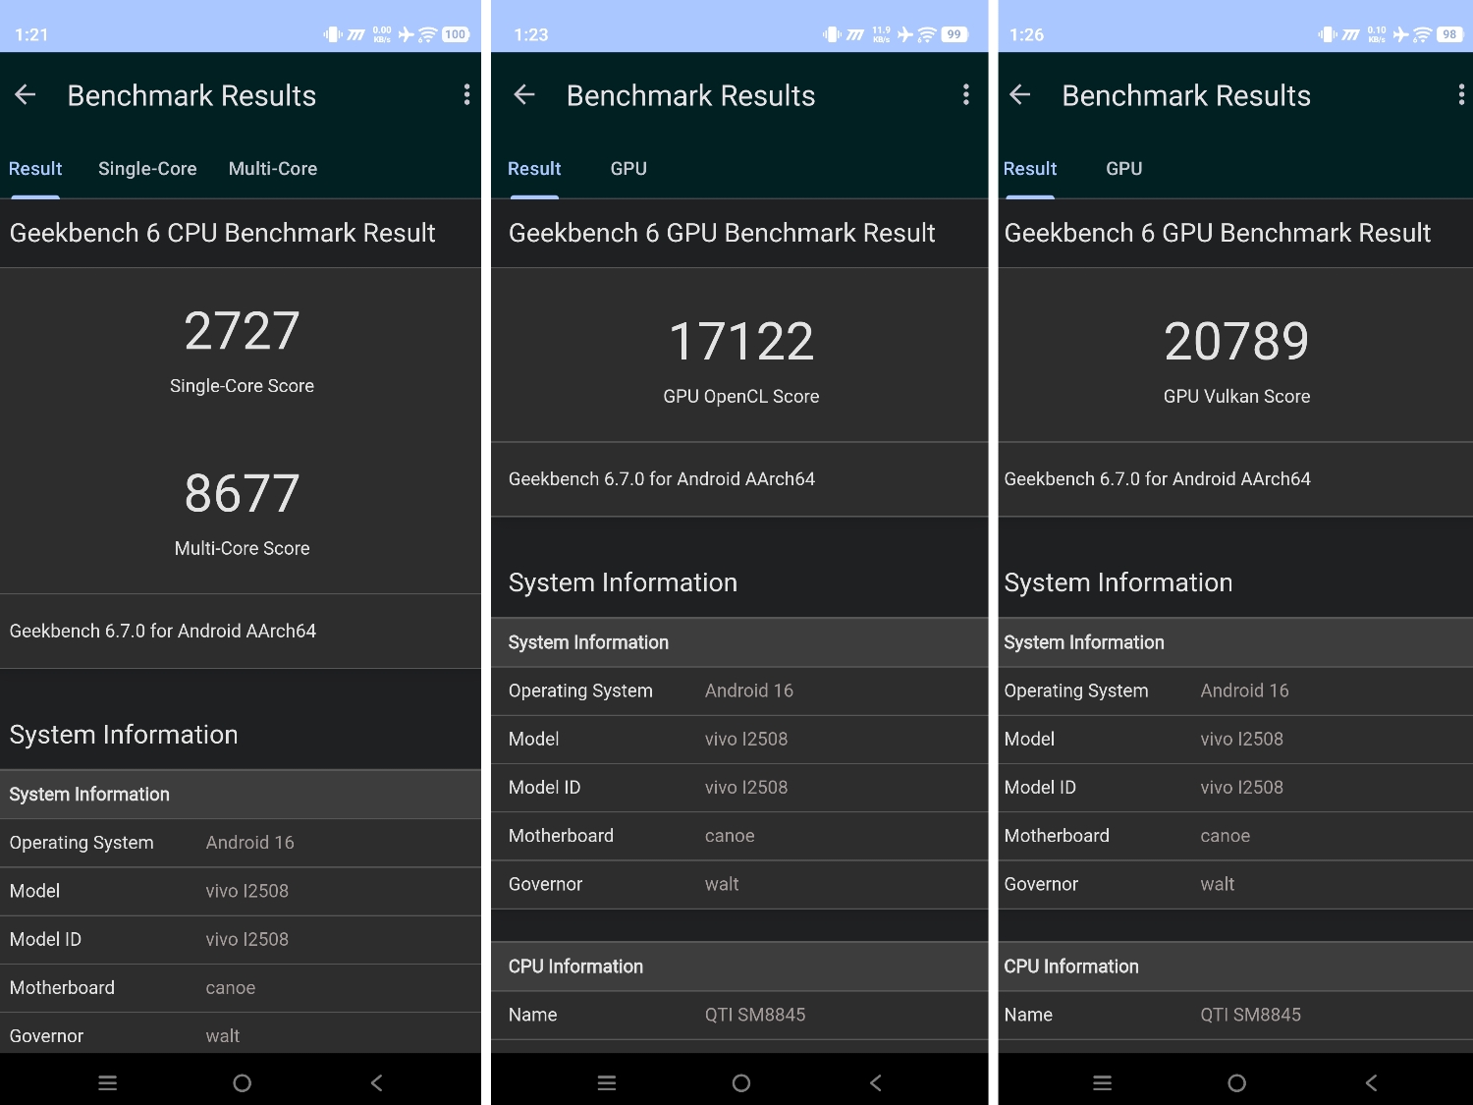Viewport: 1473px width, 1105px height.
Task: Tap the 20789 GPU Vulkan Score
Action: [1236, 342]
